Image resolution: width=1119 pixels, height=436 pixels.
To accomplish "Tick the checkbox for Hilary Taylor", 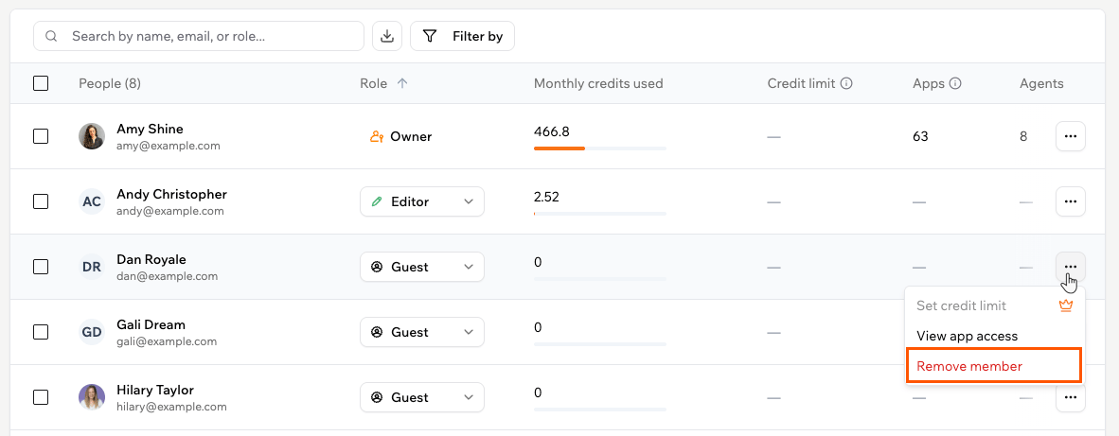I will click(41, 397).
